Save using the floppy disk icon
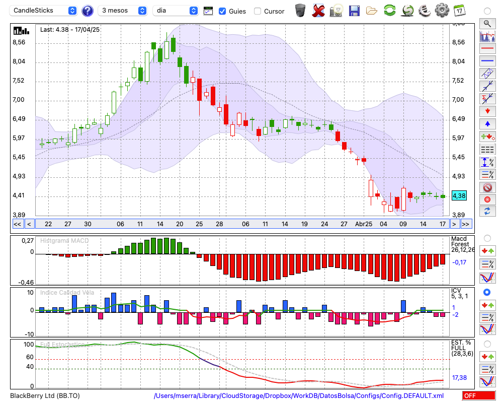Viewport: 503px width, 403px height. 354,11
